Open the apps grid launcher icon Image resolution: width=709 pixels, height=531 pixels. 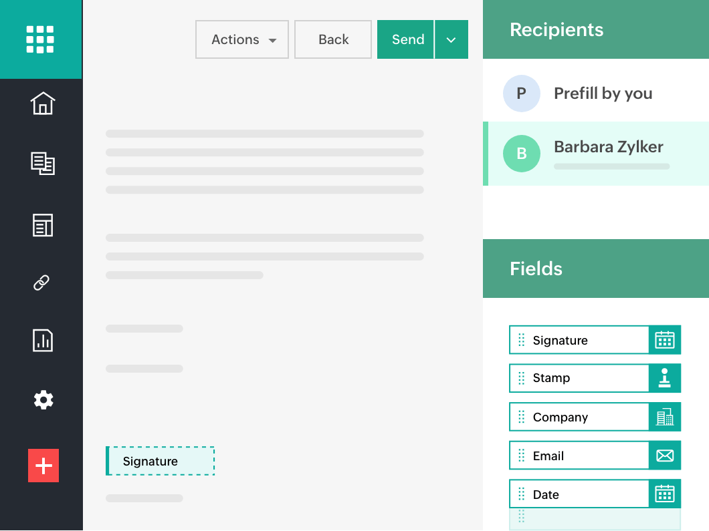click(40, 39)
